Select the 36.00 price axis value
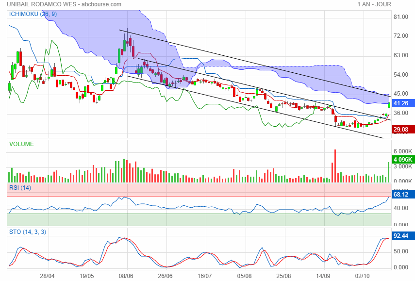Image resolution: width=415 pixels, height=281 pixels. 401,113
